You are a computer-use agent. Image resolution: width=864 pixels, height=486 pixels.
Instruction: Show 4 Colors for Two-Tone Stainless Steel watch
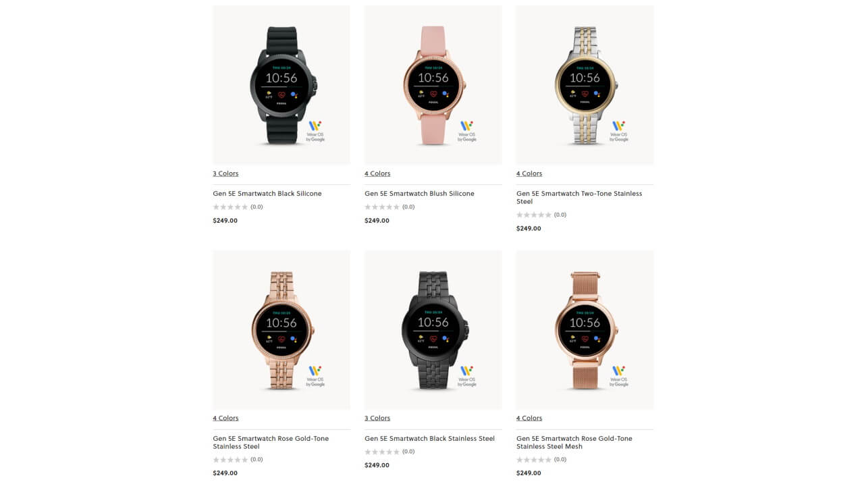coord(529,173)
